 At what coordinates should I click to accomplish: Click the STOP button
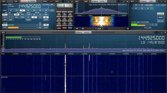[160, 17]
